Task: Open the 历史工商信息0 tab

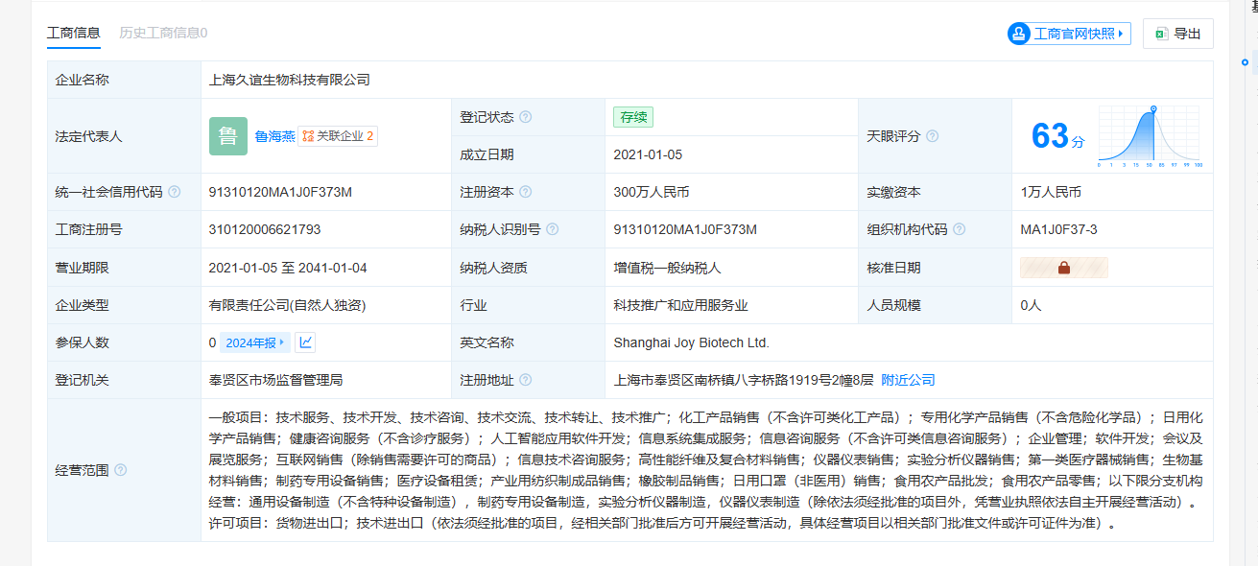Action: (x=163, y=33)
